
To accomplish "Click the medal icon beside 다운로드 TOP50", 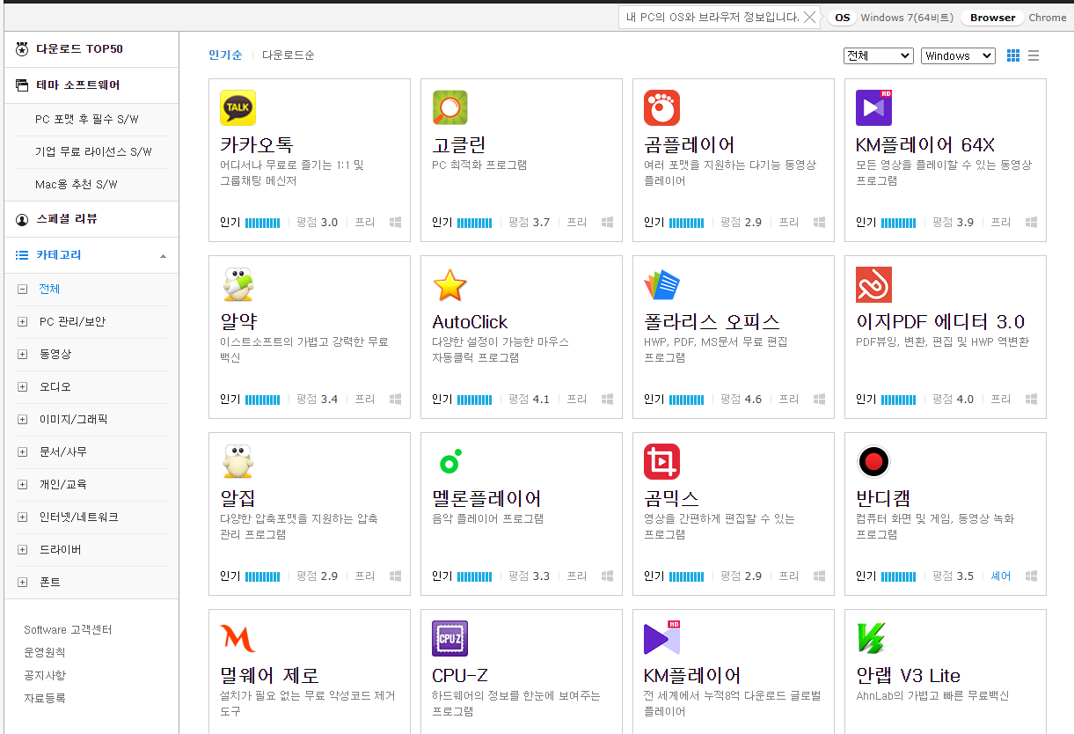I will (22, 49).
